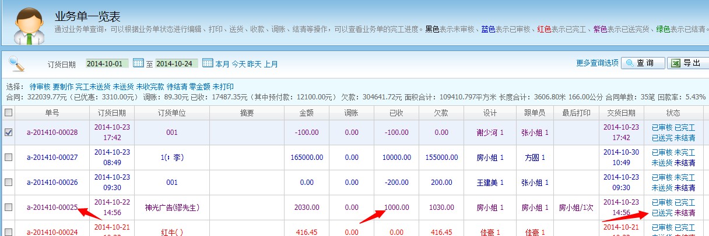Select the 本月 quick date range
The width and height of the screenshot is (709, 236).
(x=222, y=63)
